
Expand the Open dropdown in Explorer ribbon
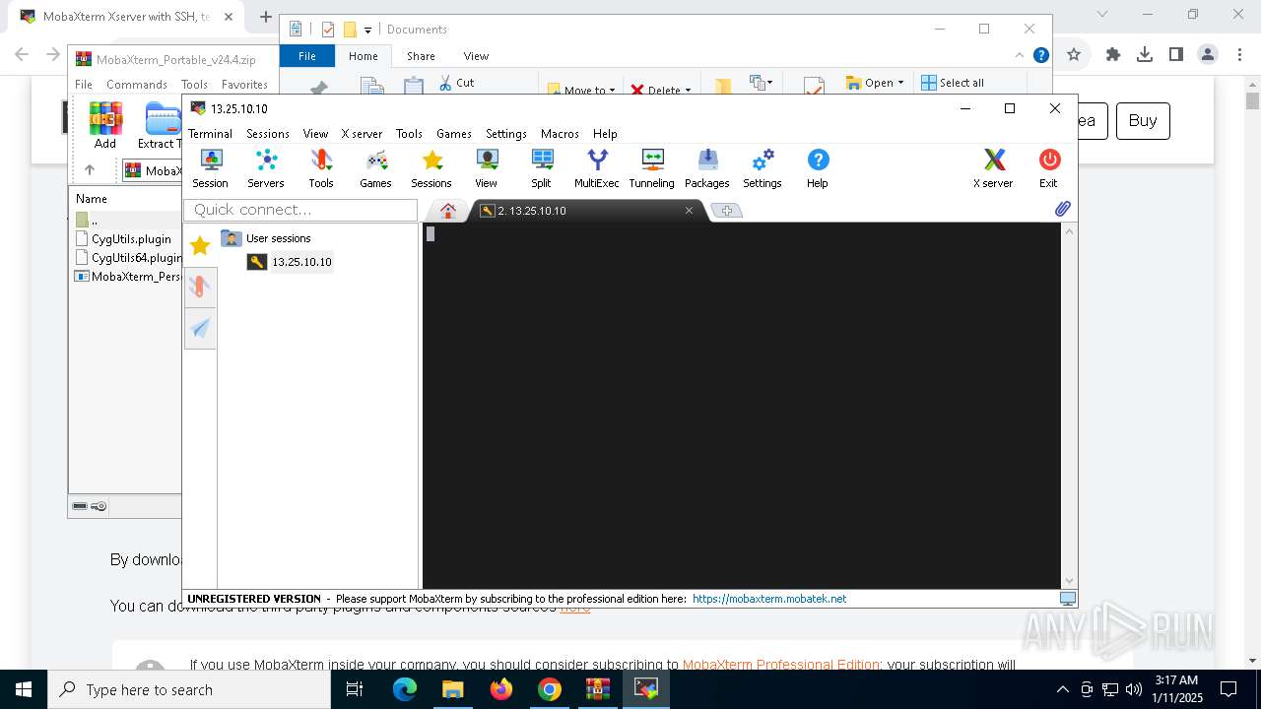coord(900,83)
